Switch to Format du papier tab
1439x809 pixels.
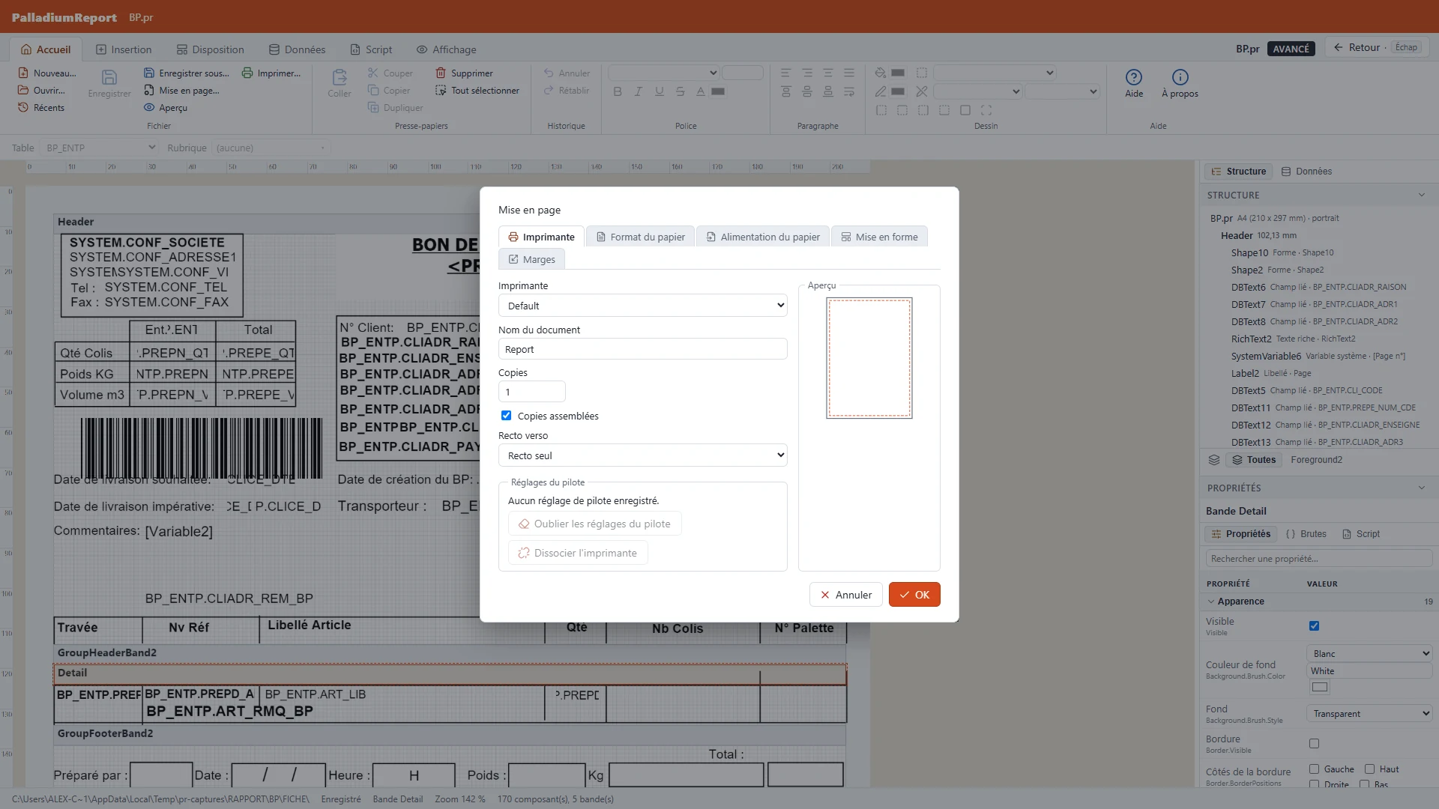(640, 237)
